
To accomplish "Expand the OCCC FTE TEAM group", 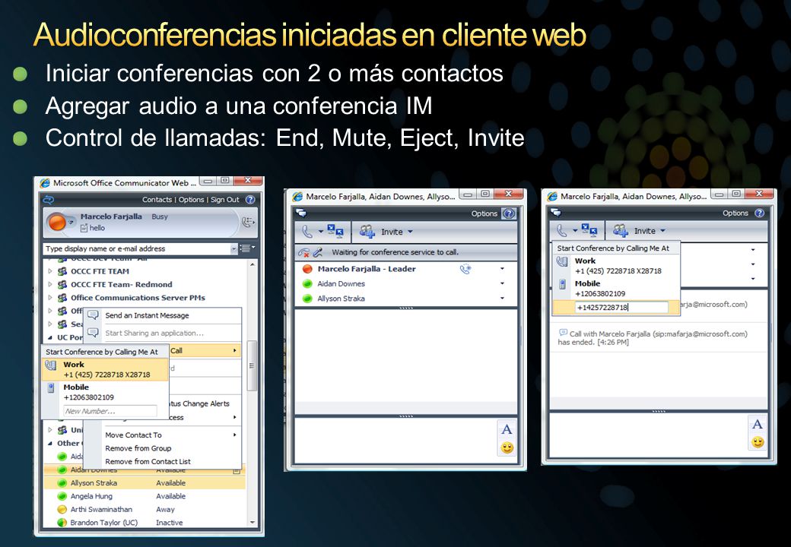I will 50,271.
